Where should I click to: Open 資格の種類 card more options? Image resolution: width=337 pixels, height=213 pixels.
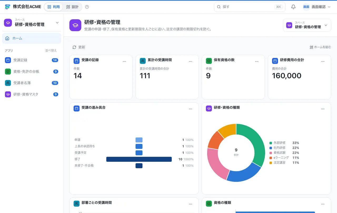tap(323, 204)
